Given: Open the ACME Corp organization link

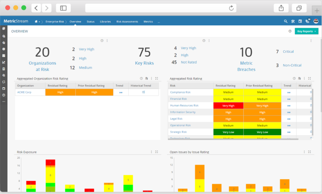Looking at the screenshot, I should pos(25,92).
